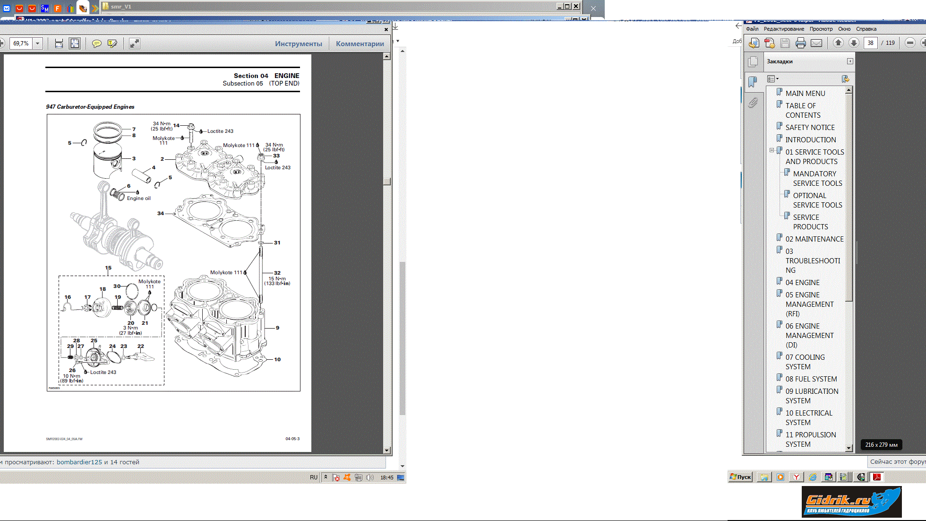Collapse the 01 SERVICE TOOLS bookmark
The image size is (926, 521).
pos(772,150)
